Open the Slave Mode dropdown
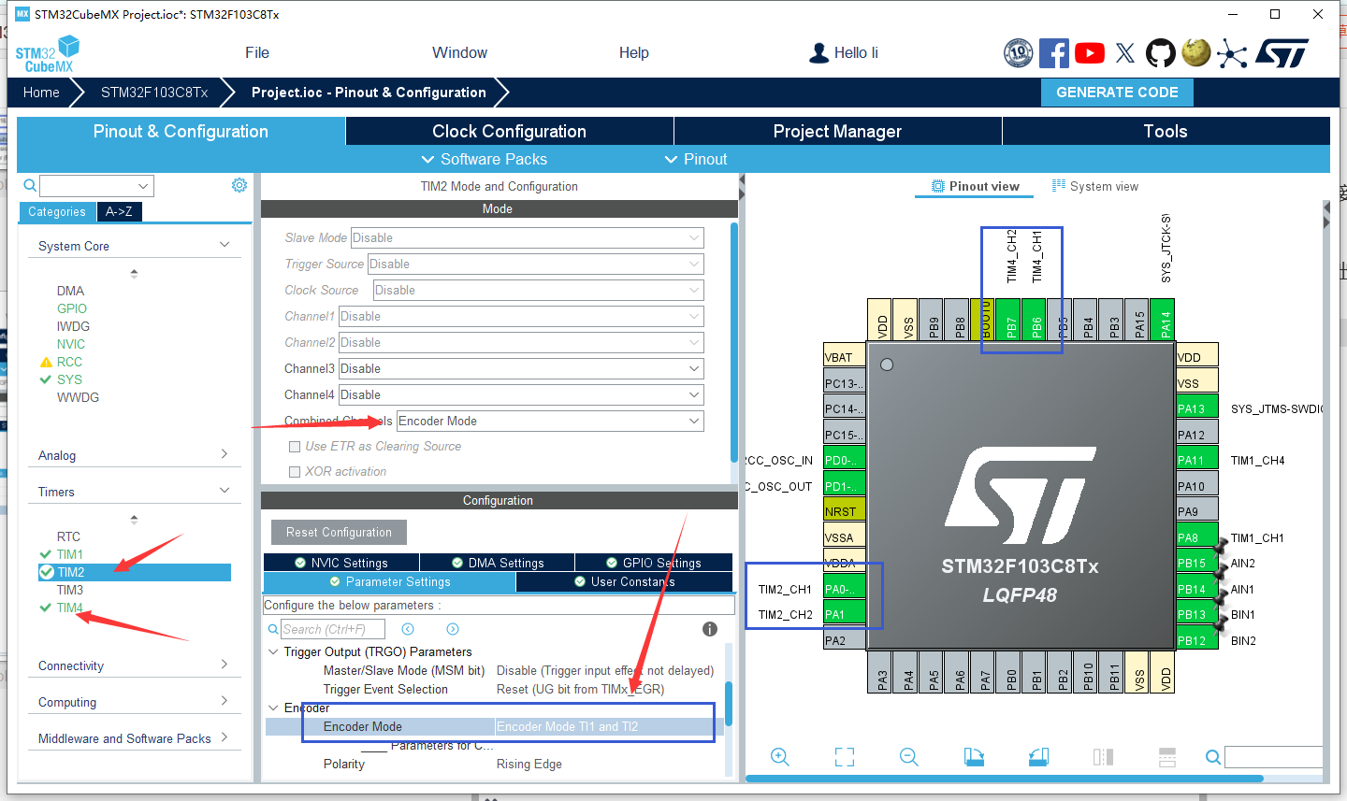This screenshot has height=801, width=1347. pyautogui.click(x=528, y=238)
